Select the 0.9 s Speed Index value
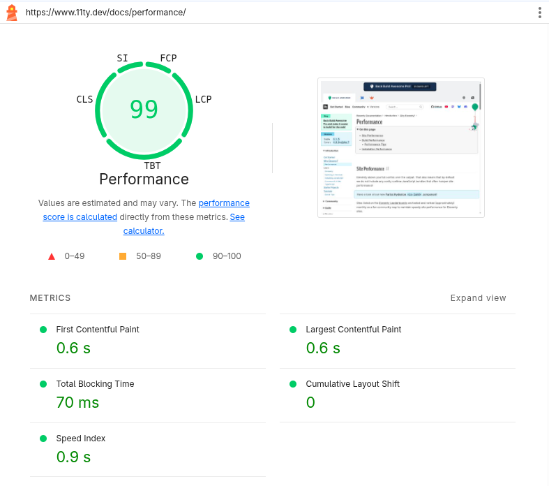This screenshot has height=486, width=549. tap(73, 457)
